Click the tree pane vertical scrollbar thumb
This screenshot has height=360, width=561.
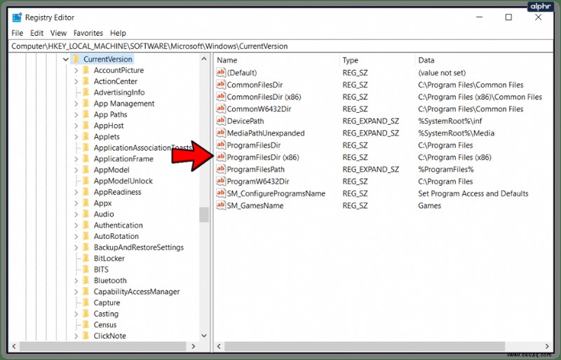point(204,214)
